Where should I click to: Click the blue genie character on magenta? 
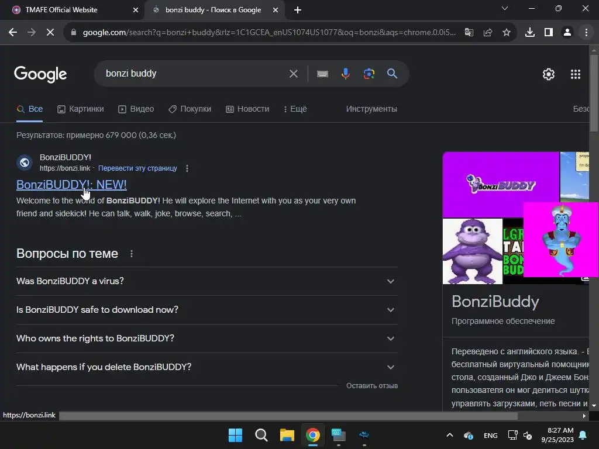tap(561, 239)
